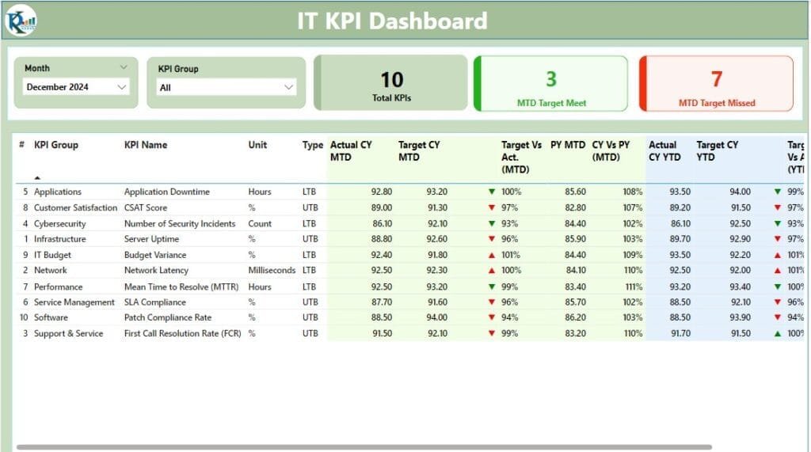
Task: Click the Actual CY YTD column header
Action: click(664, 151)
